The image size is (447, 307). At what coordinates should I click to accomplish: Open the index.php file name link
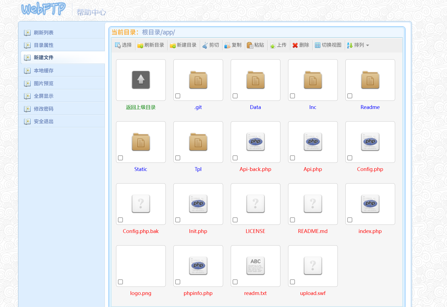click(370, 231)
